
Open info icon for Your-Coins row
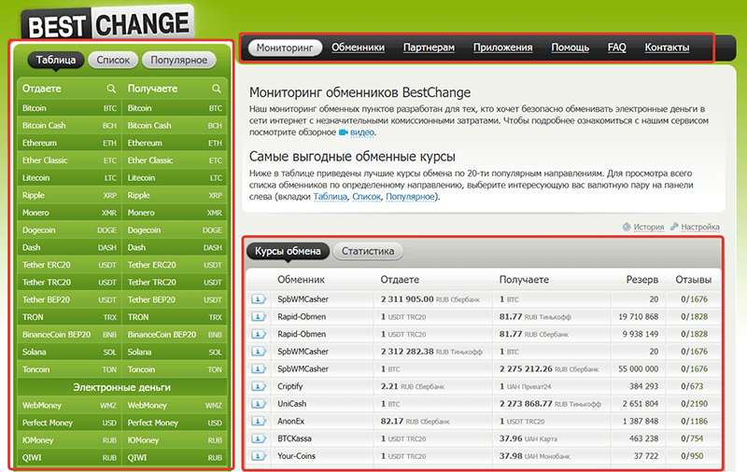pyautogui.click(x=259, y=456)
